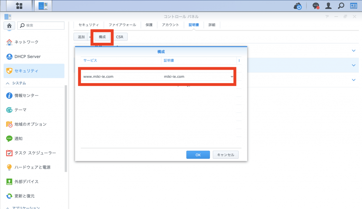The width and height of the screenshot is (362, 209).
Task: Switch to the ファイアウォール tab
Action: click(122, 25)
